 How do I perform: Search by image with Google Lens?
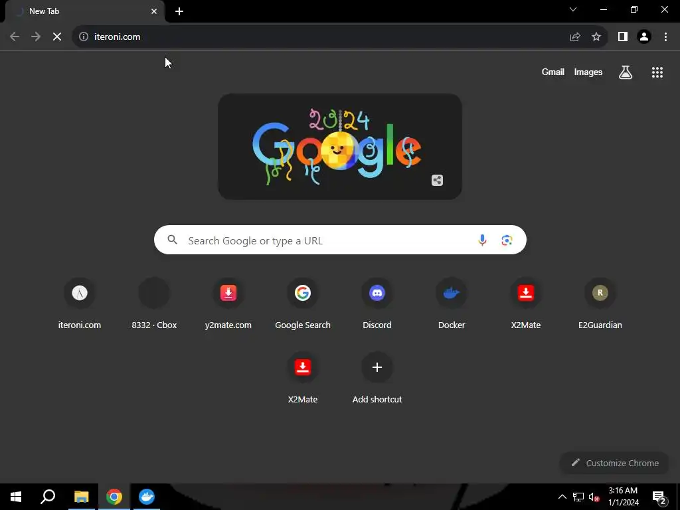507,240
